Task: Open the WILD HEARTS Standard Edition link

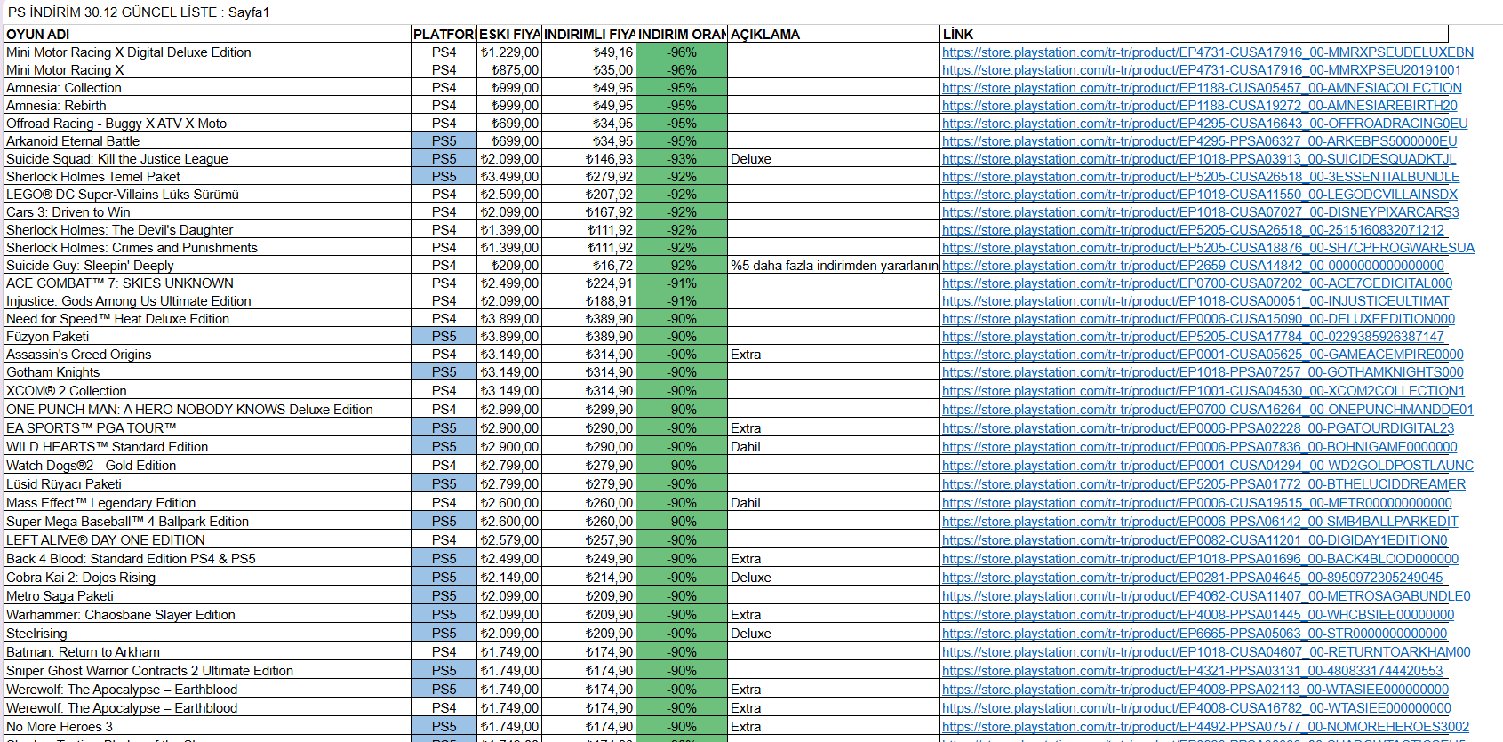Action: click(1200, 447)
